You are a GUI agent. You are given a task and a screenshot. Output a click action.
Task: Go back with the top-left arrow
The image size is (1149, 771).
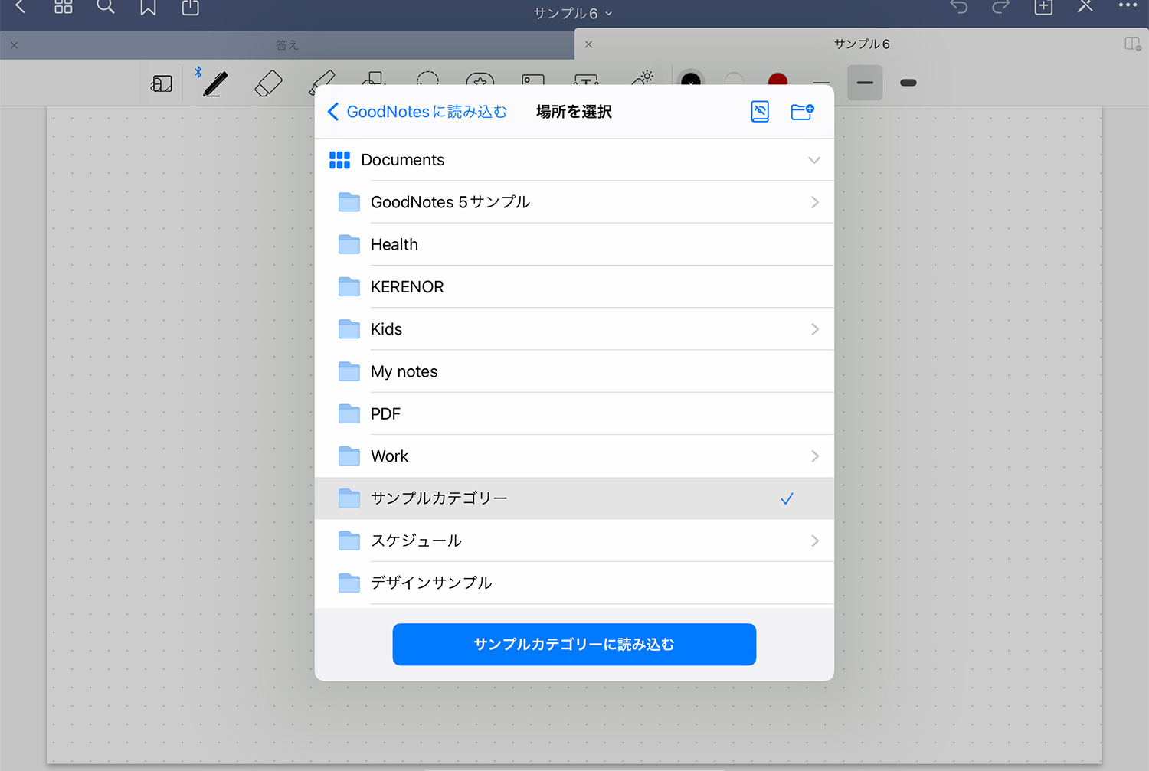(21, 8)
